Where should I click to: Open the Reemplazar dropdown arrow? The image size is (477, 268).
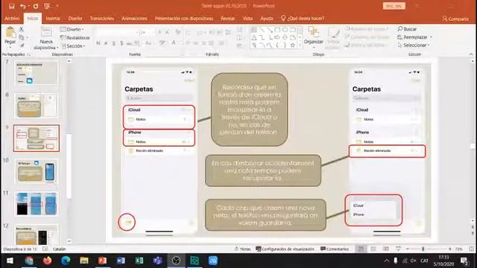431,37
